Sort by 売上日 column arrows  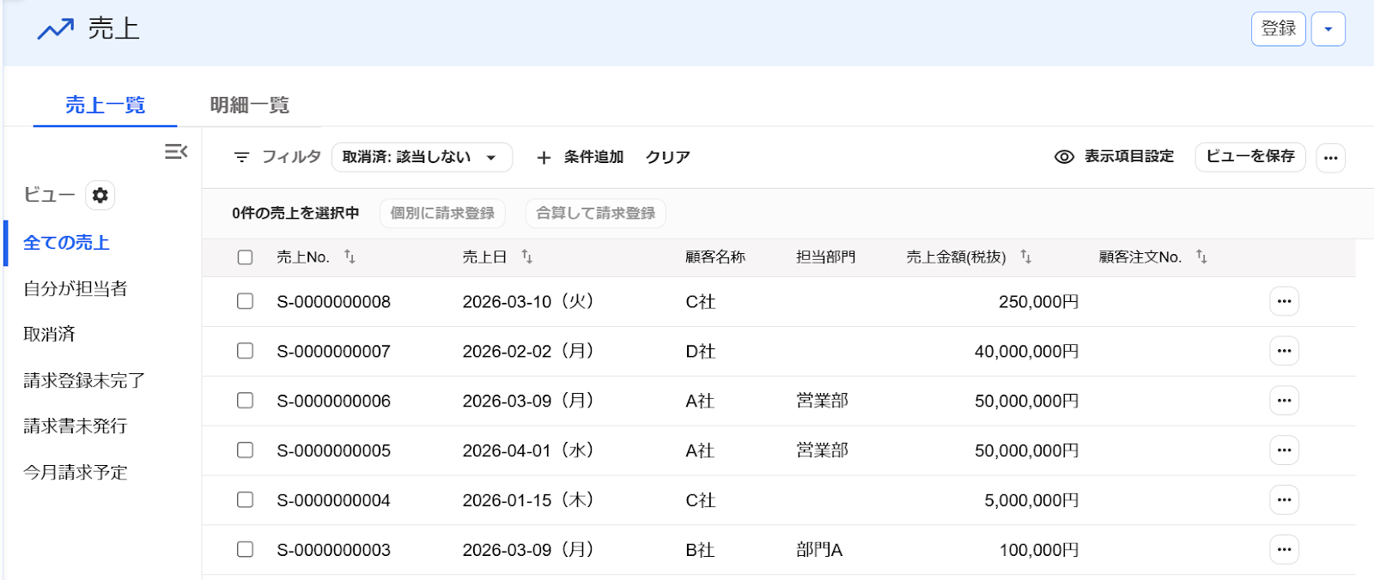pyautogui.click(x=527, y=257)
